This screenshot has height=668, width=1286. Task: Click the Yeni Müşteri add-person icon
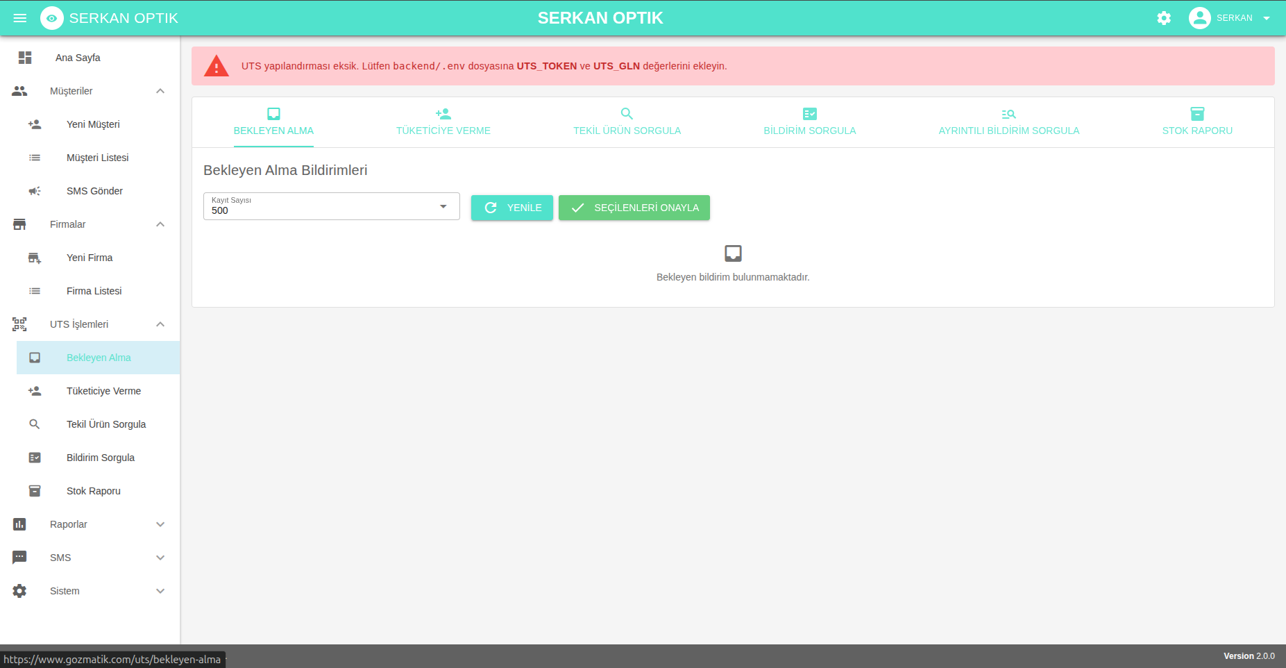[x=35, y=124]
